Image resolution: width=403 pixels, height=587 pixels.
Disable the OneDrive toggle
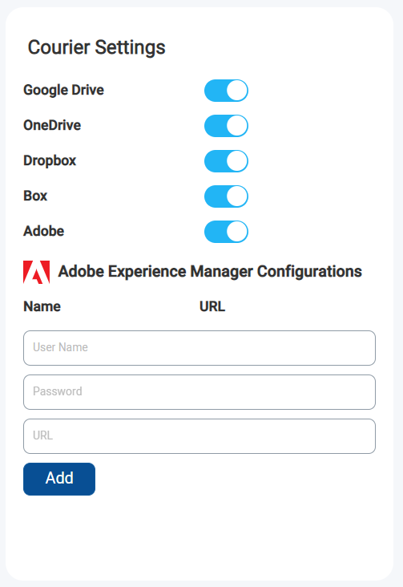click(226, 125)
